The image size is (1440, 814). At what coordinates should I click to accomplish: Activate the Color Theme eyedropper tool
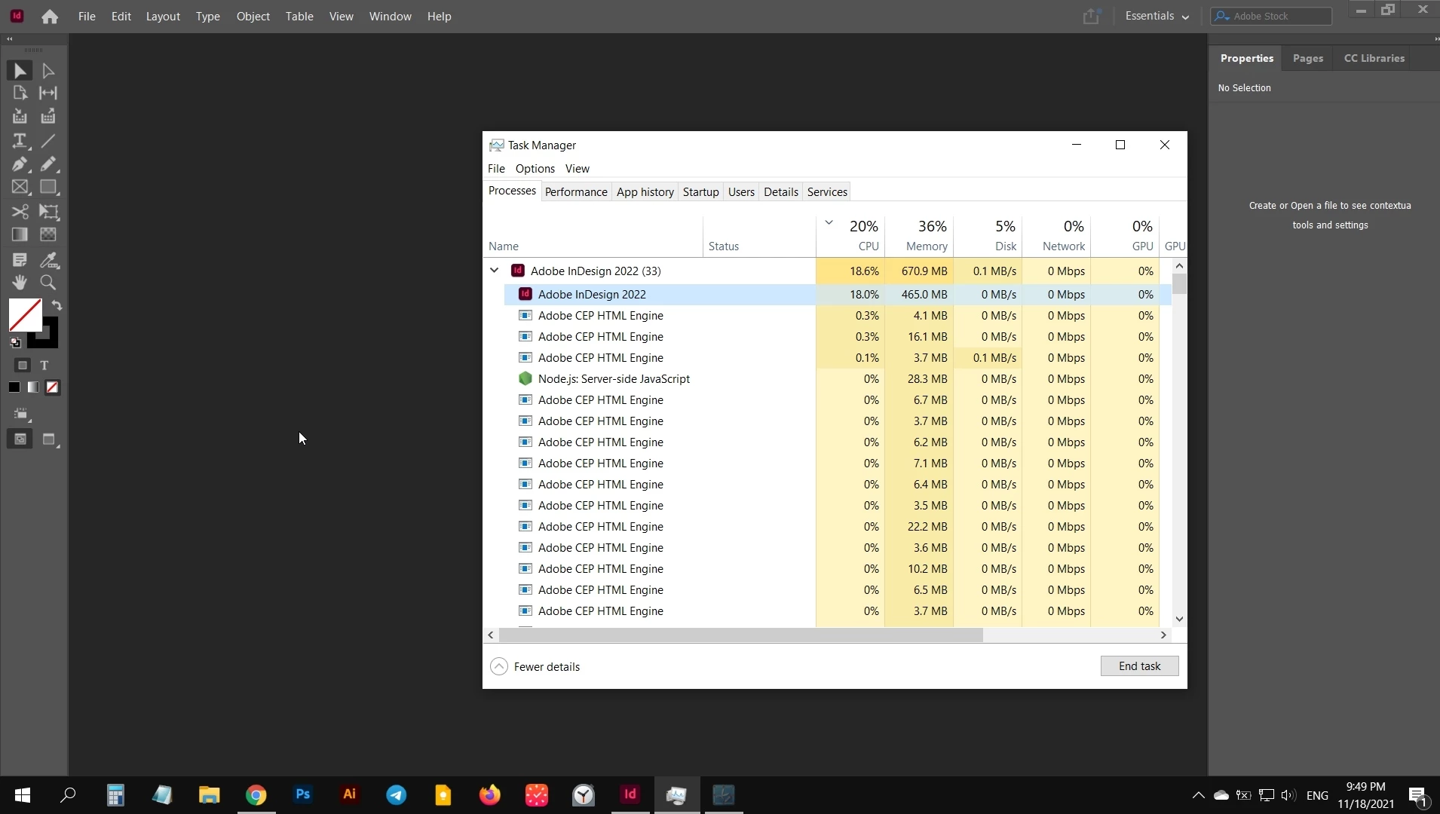[48, 260]
